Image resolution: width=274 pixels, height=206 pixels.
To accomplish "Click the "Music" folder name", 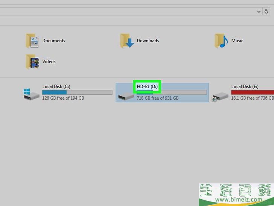I will click(237, 41).
